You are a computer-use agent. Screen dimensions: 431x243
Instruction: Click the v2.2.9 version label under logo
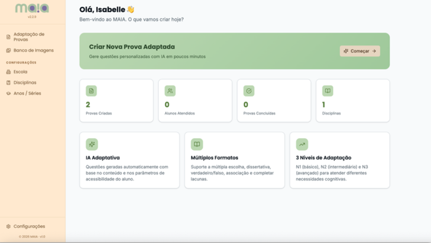32,17
